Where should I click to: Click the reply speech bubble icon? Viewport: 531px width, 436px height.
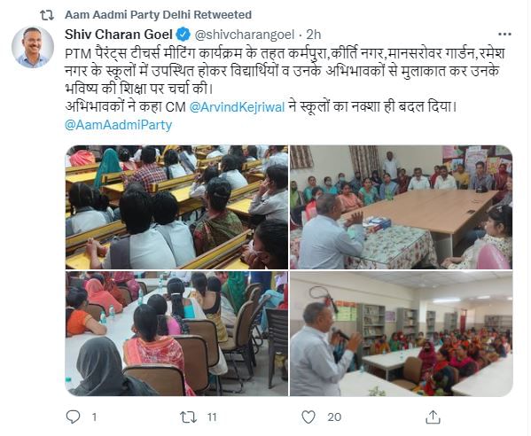click(73, 417)
